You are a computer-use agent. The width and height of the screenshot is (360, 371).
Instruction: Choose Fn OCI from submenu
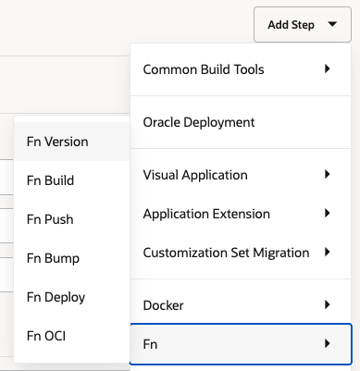point(71,336)
